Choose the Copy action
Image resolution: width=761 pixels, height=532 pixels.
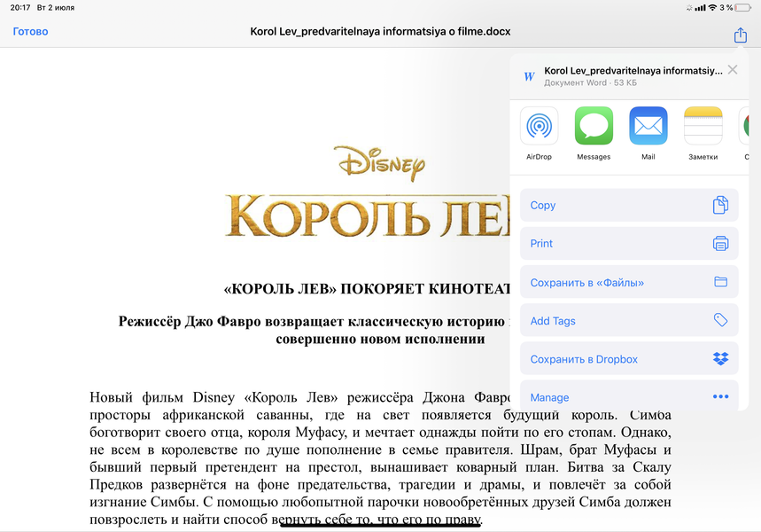click(x=629, y=205)
